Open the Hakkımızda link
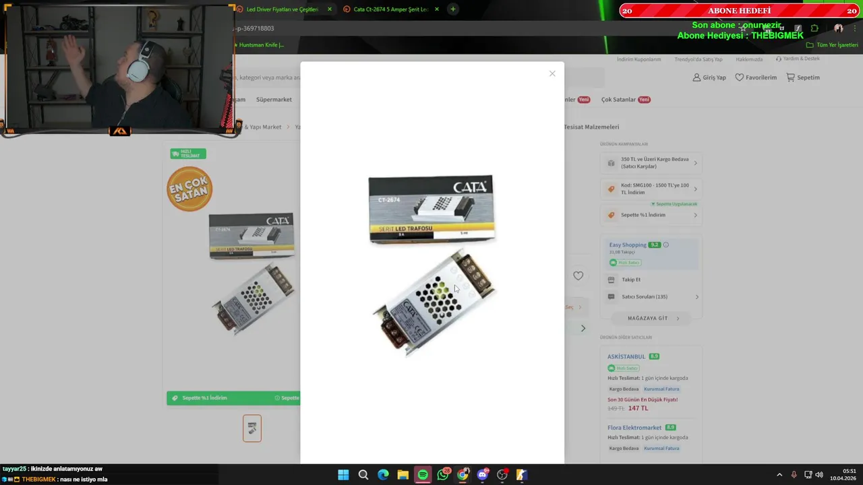 (749, 59)
